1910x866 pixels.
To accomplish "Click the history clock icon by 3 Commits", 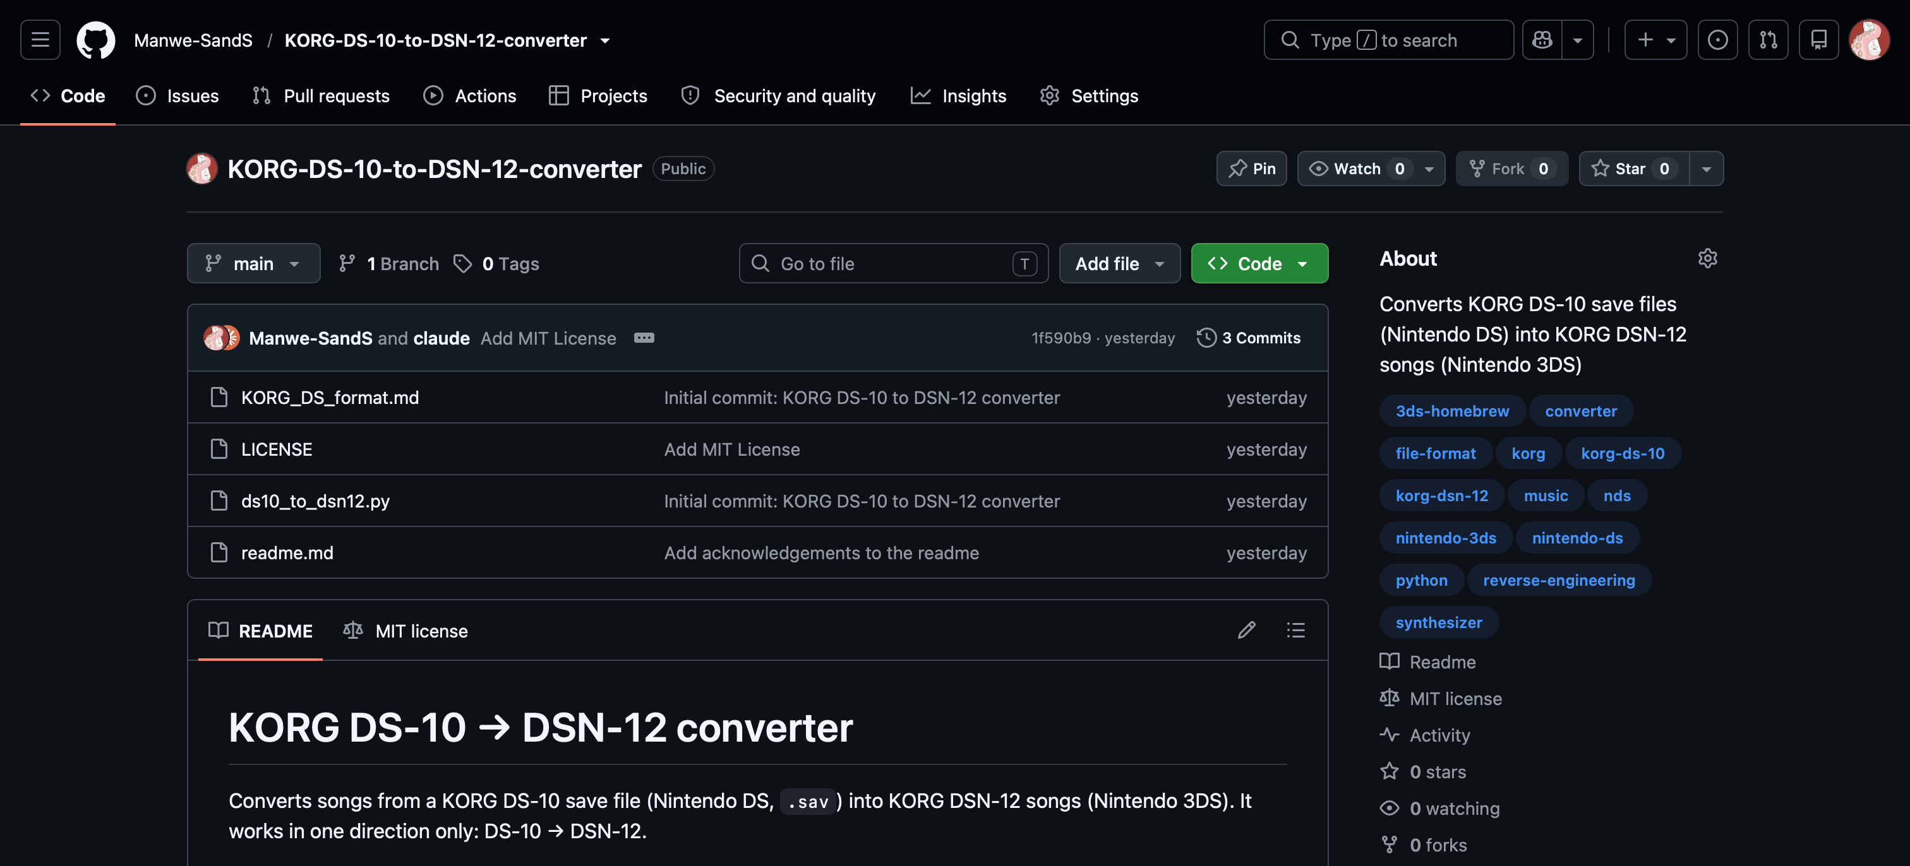I will [x=1206, y=338].
